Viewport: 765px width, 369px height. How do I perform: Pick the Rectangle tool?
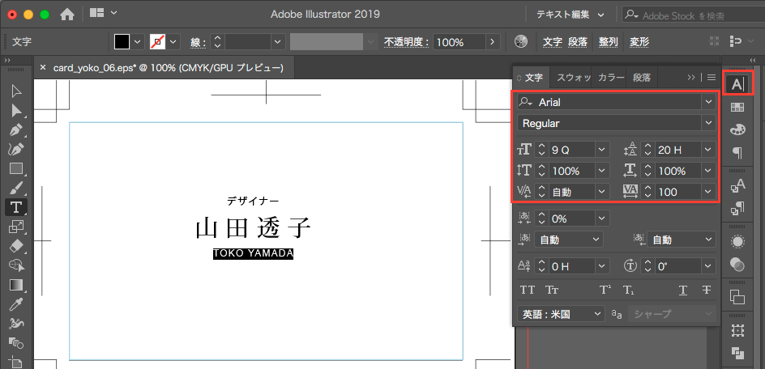[x=15, y=168]
